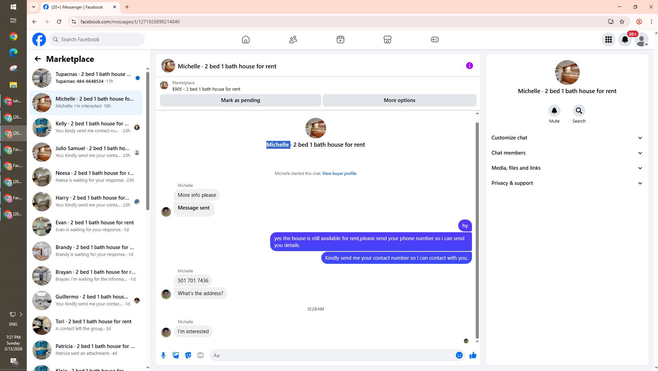This screenshot has width=658, height=371.
Task: Open the notifications bell
Action: point(625,40)
